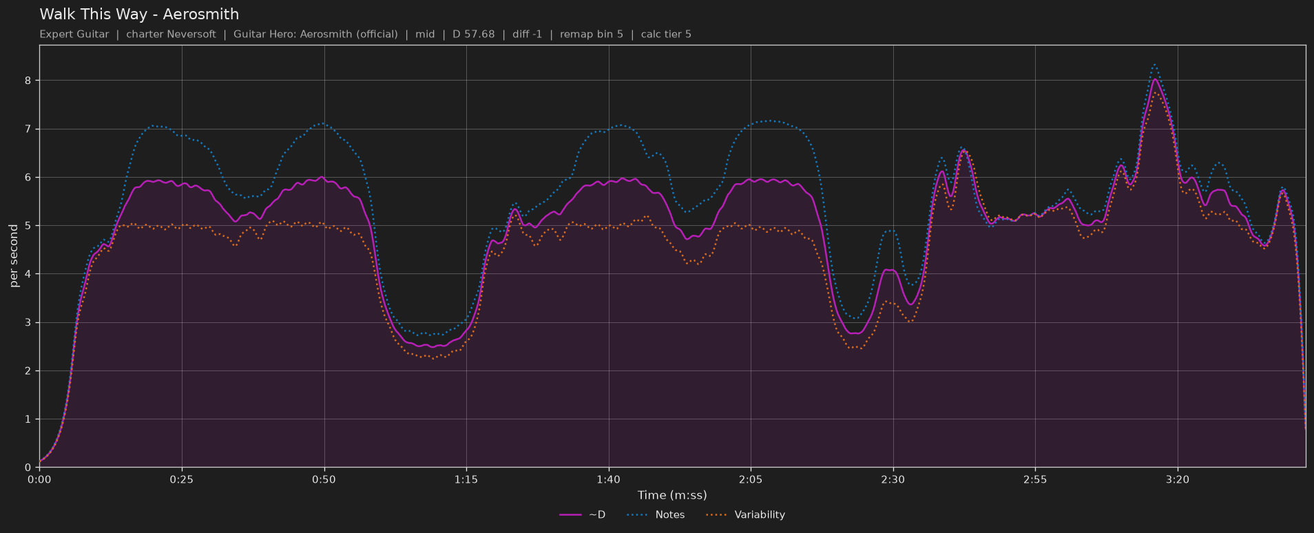Click the y-axis tick label 8
Viewport: 1314px width, 533px height.
coord(29,81)
